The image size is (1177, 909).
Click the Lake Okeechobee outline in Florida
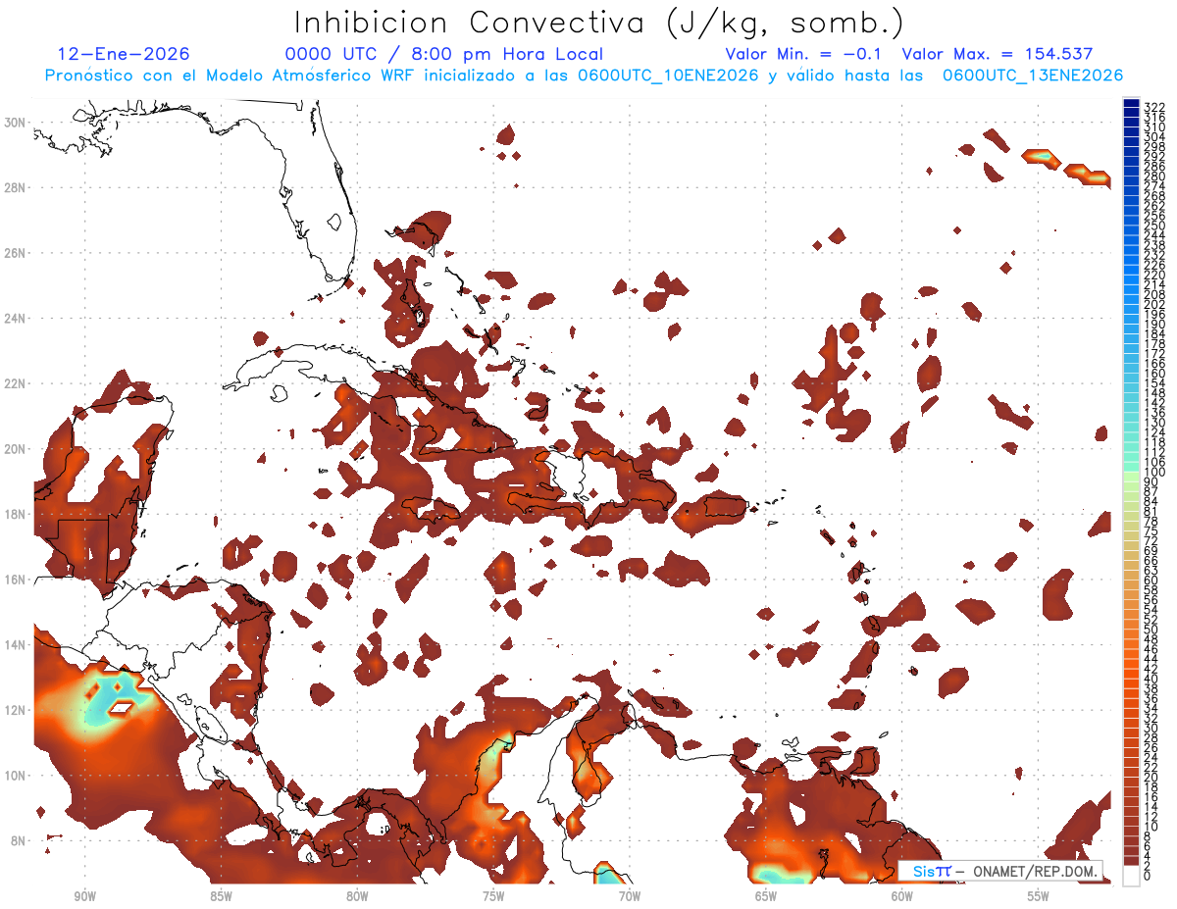(x=334, y=223)
